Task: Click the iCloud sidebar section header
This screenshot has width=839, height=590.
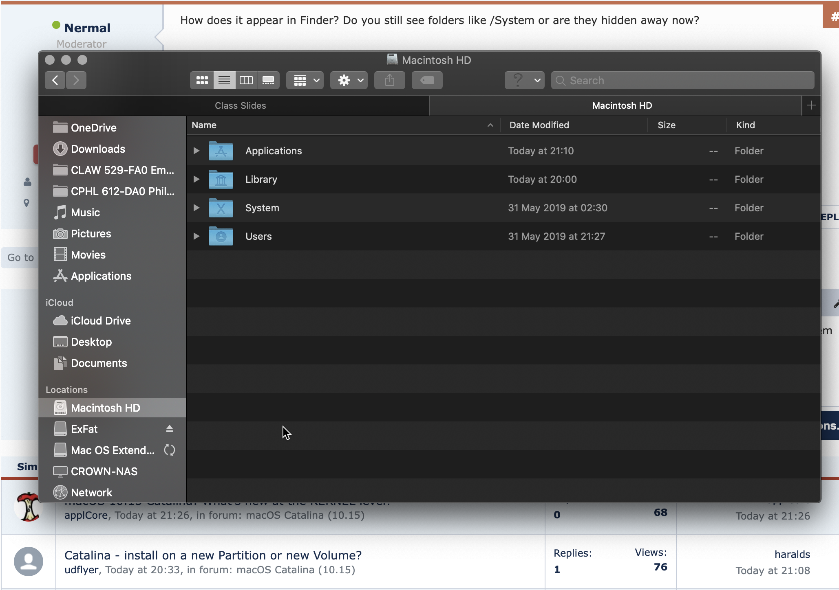Action: click(x=60, y=303)
